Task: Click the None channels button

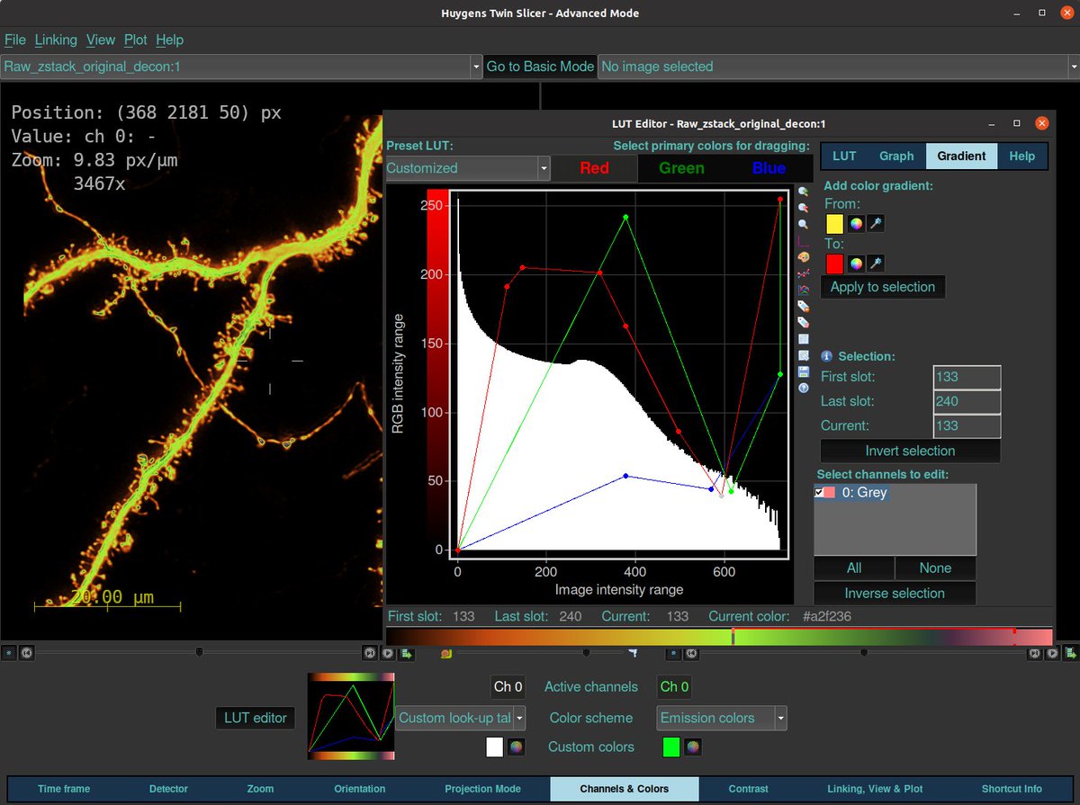Action: (936, 568)
